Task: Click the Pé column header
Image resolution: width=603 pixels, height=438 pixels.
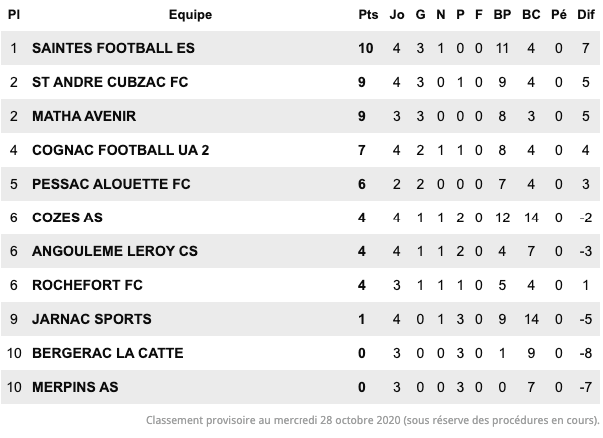Action: [x=559, y=15]
